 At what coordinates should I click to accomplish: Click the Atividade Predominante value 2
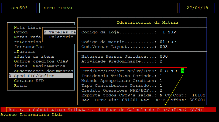pyautogui.click(x=161, y=61)
